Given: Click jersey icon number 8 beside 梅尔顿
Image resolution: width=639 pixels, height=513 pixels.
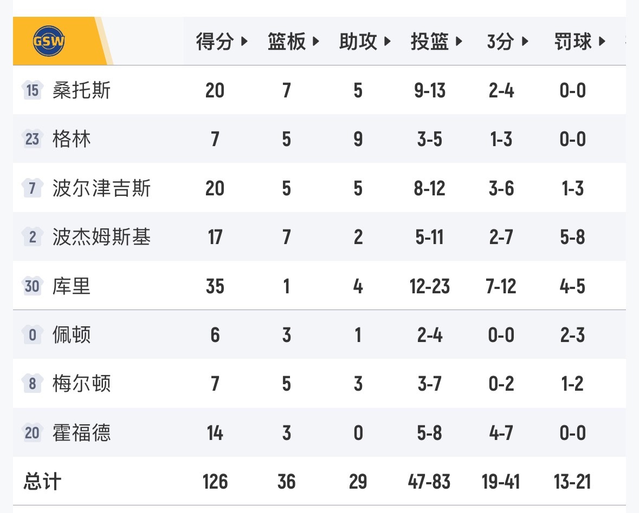Looking at the screenshot, I should (x=33, y=384).
